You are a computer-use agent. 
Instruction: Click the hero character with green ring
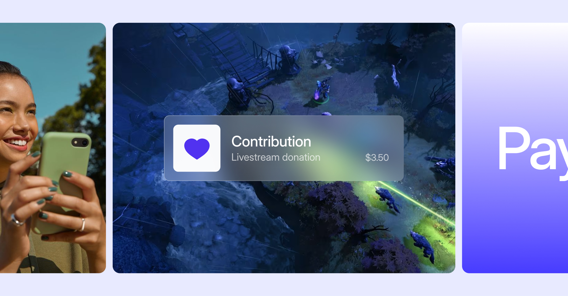tap(322, 90)
